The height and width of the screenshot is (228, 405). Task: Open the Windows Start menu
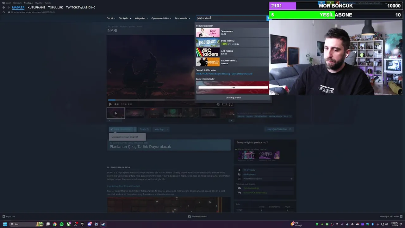pos(5,224)
